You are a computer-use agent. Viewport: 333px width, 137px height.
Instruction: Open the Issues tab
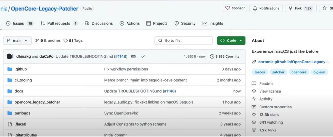20,23
